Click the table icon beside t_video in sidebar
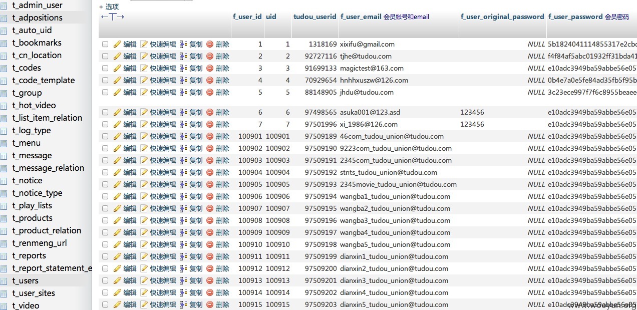 click(4, 305)
